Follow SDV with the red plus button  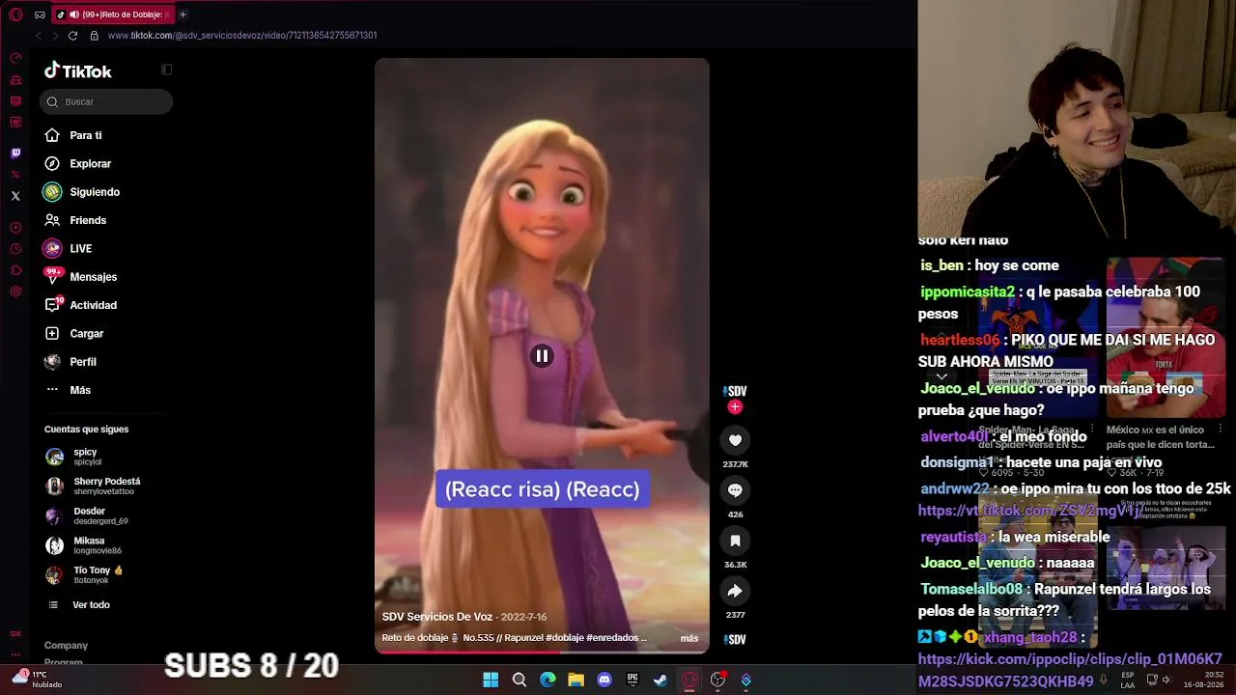[x=735, y=407]
